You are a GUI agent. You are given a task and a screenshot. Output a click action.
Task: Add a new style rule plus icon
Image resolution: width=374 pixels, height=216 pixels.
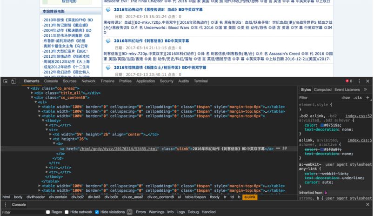367,98
